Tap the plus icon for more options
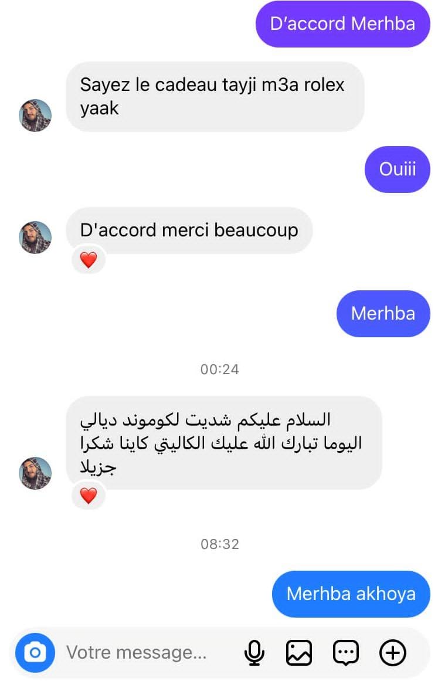Image resolution: width=438 pixels, height=688 pixels. pyautogui.click(x=392, y=652)
